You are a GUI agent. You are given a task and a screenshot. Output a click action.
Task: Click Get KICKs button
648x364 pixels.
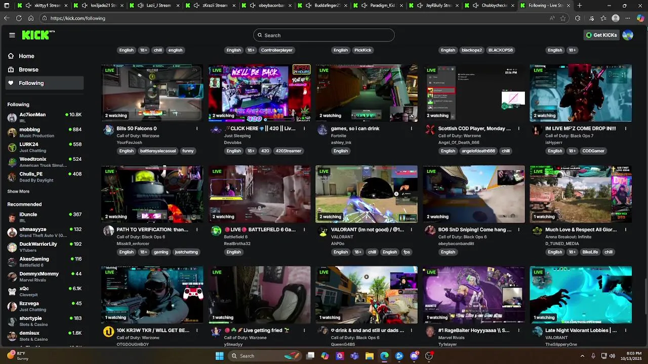tap(601, 35)
